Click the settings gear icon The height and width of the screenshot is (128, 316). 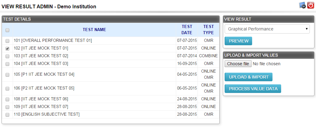(x=302, y=5)
